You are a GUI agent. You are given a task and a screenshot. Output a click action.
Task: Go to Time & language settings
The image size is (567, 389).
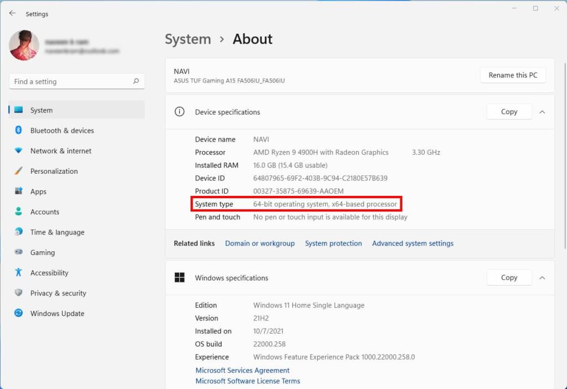pos(57,232)
